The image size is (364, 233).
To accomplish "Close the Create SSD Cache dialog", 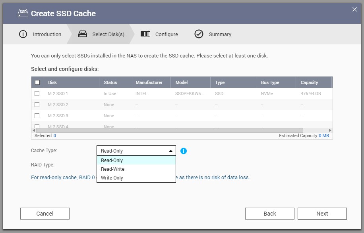I will coord(354,10).
